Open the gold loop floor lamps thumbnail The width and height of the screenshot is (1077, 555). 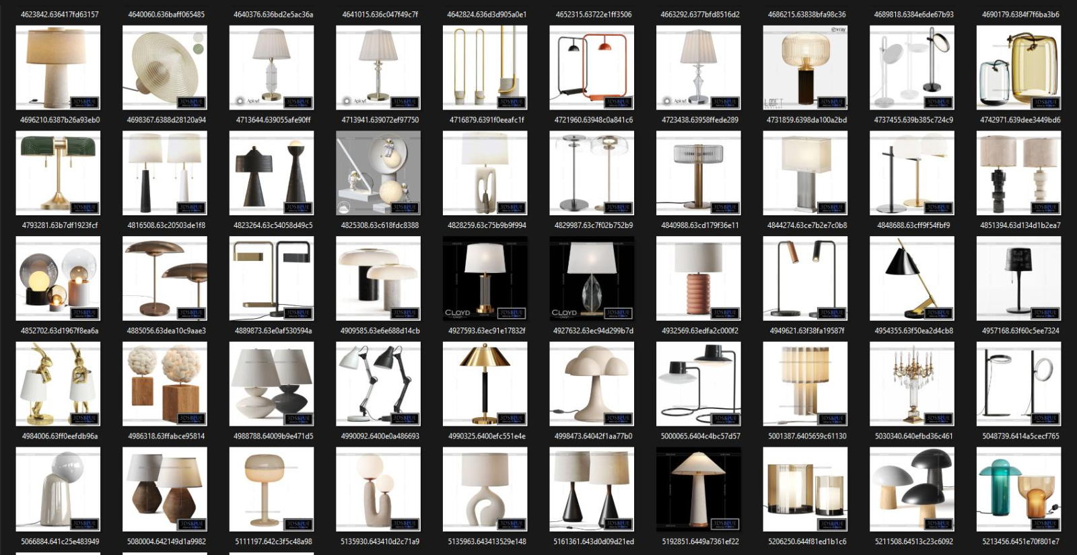(485, 67)
